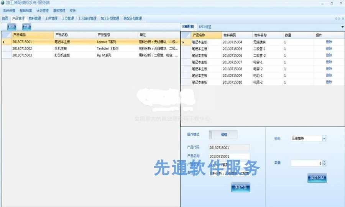Click the 物料编码 column header
This screenshot has width=345, height=207.
(x=237, y=35)
